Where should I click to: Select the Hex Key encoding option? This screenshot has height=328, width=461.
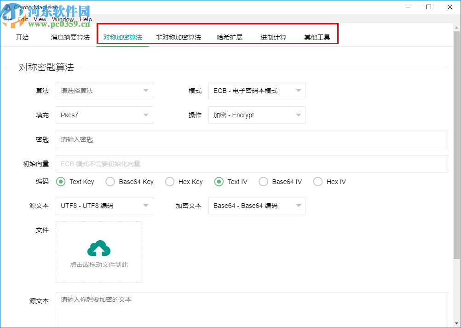tap(169, 182)
